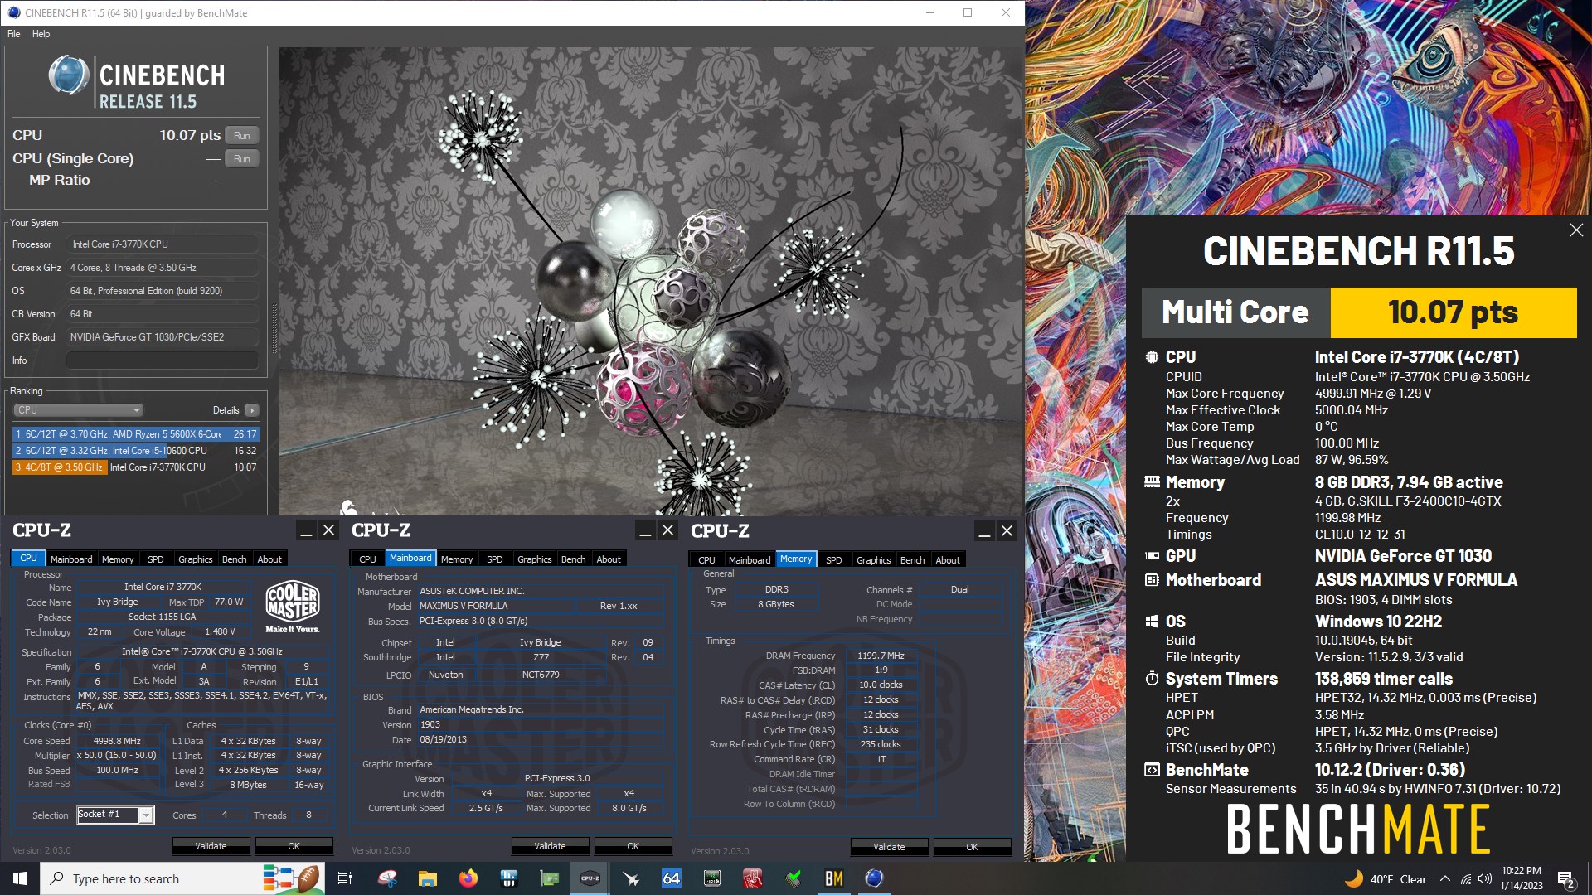Screen dimensions: 1592x895
Task: Select the Intel Core i5-10600 ranking row
Action: (136, 451)
